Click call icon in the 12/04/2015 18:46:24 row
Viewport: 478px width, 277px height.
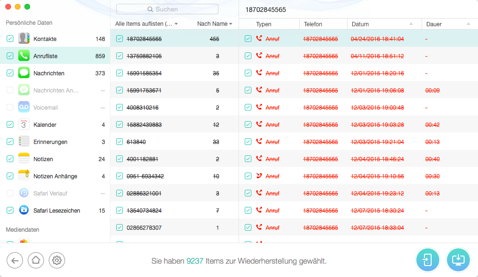(259, 159)
